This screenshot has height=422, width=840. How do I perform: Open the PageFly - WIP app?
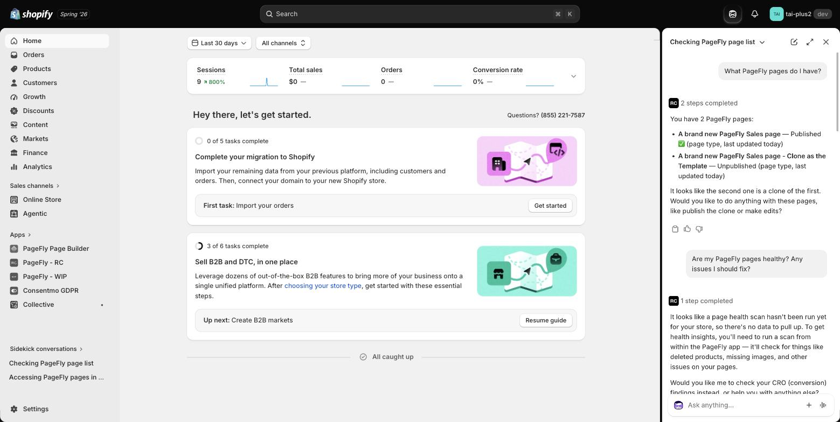pos(45,277)
